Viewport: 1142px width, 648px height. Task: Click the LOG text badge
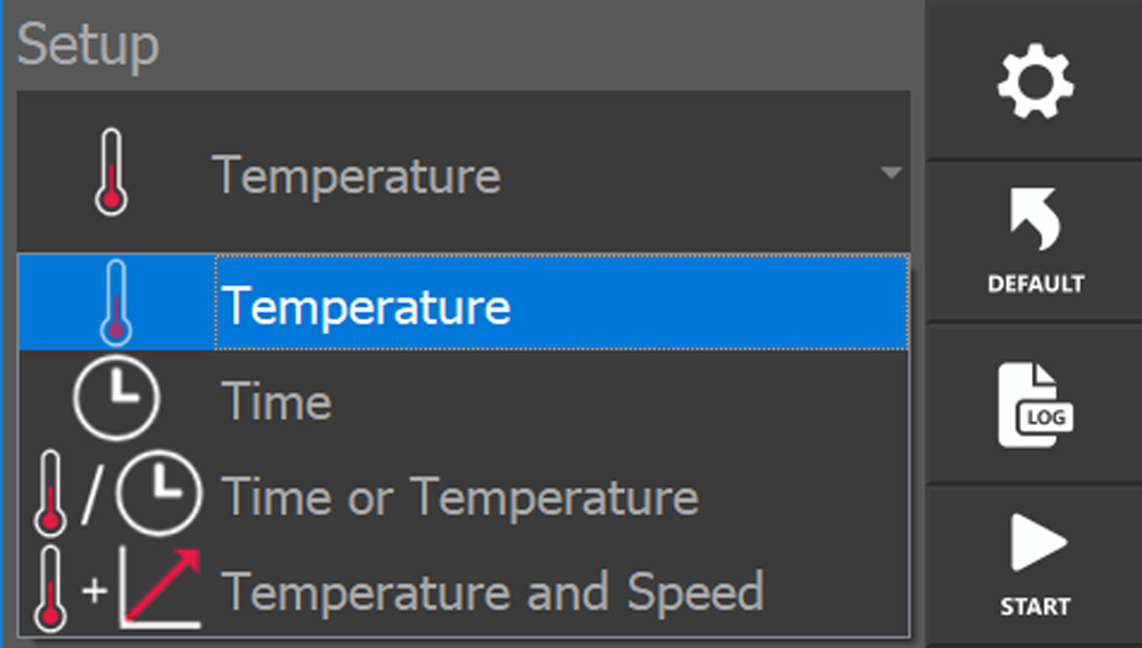coord(1046,417)
